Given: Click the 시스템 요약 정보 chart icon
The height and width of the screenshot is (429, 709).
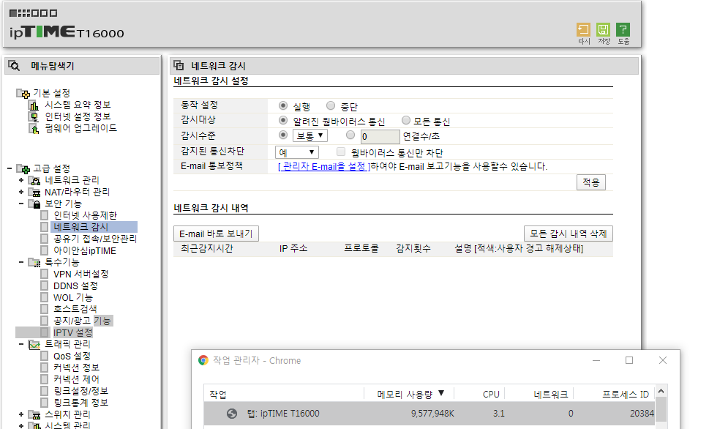Looking at the screenshot, I should click(x=34, y=105).
